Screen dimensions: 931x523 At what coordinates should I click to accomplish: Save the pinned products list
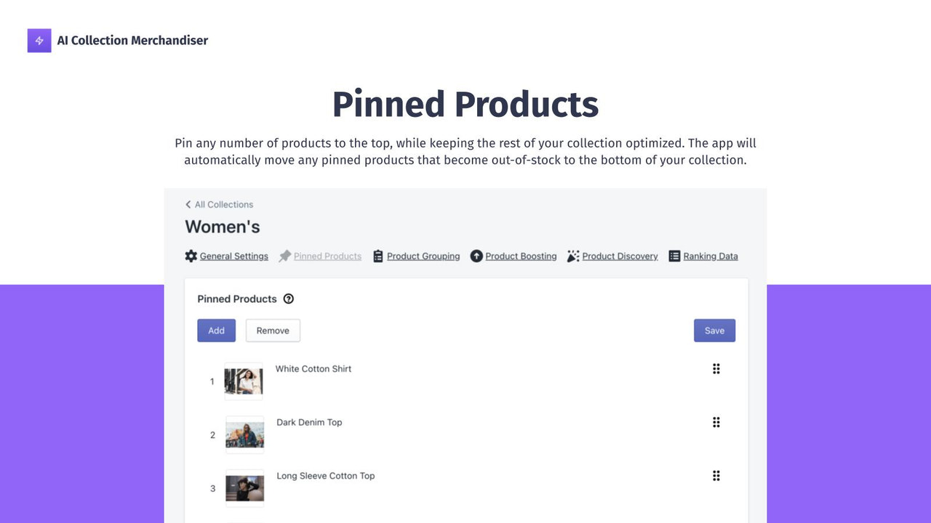point(714,330)
